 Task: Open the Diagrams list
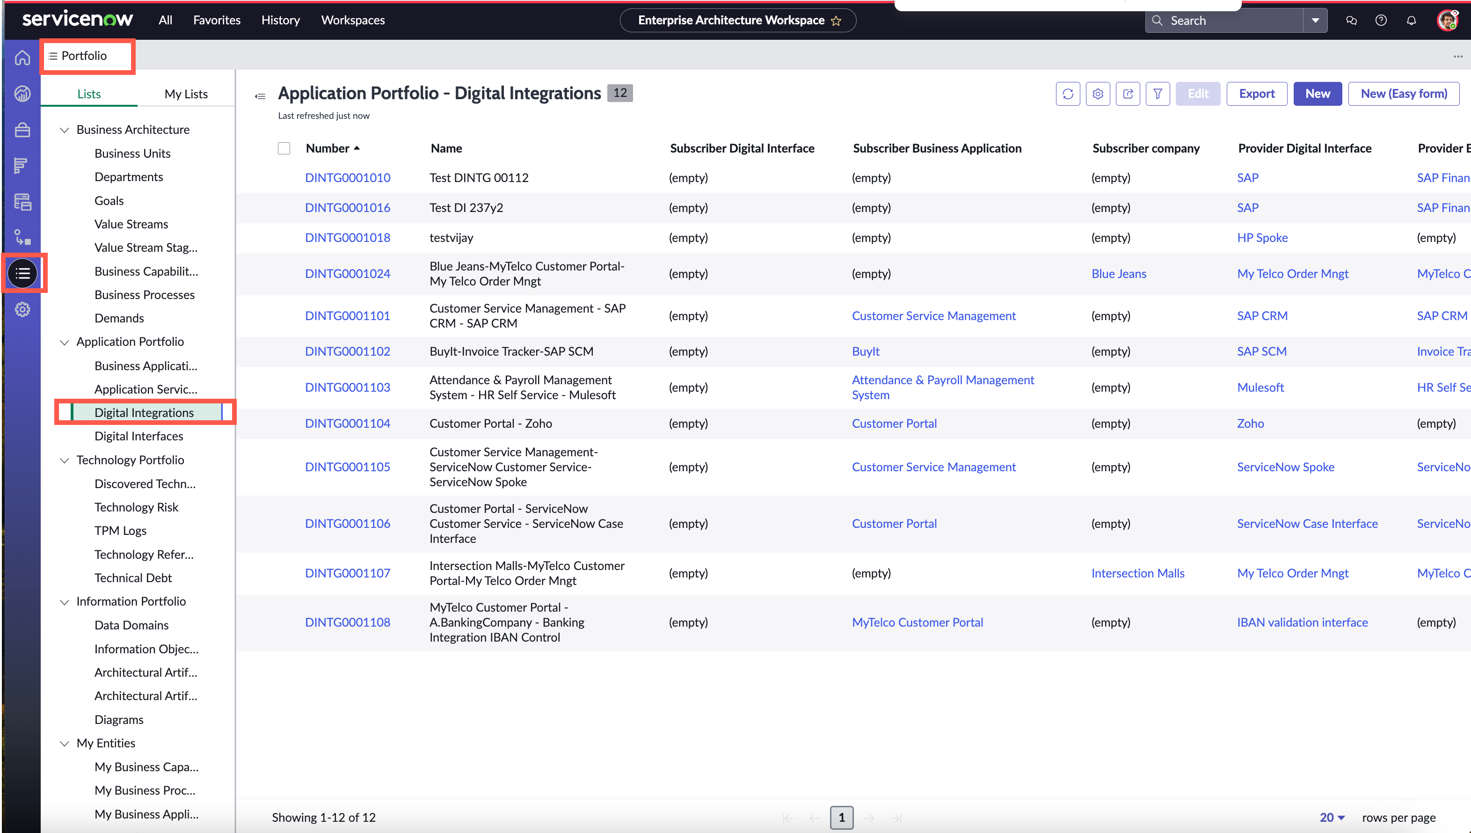[119, 720]
